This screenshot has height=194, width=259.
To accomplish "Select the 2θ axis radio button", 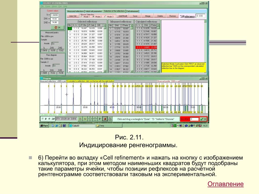I will [x=49, y=119].
